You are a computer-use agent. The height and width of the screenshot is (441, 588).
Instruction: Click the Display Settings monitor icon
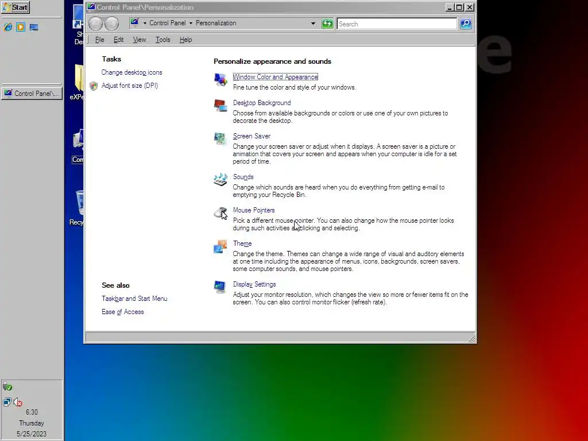click(x=220, y=287)
